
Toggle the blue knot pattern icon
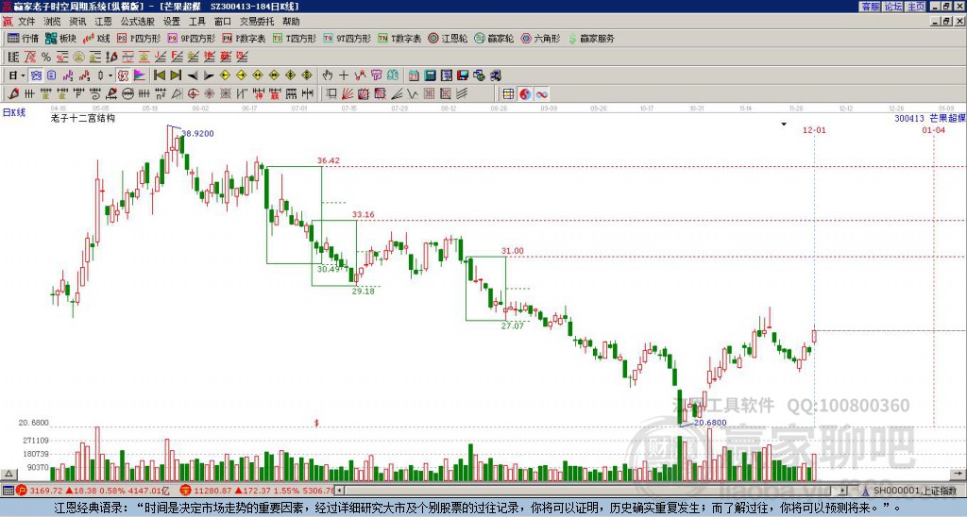tap(37, 75)
